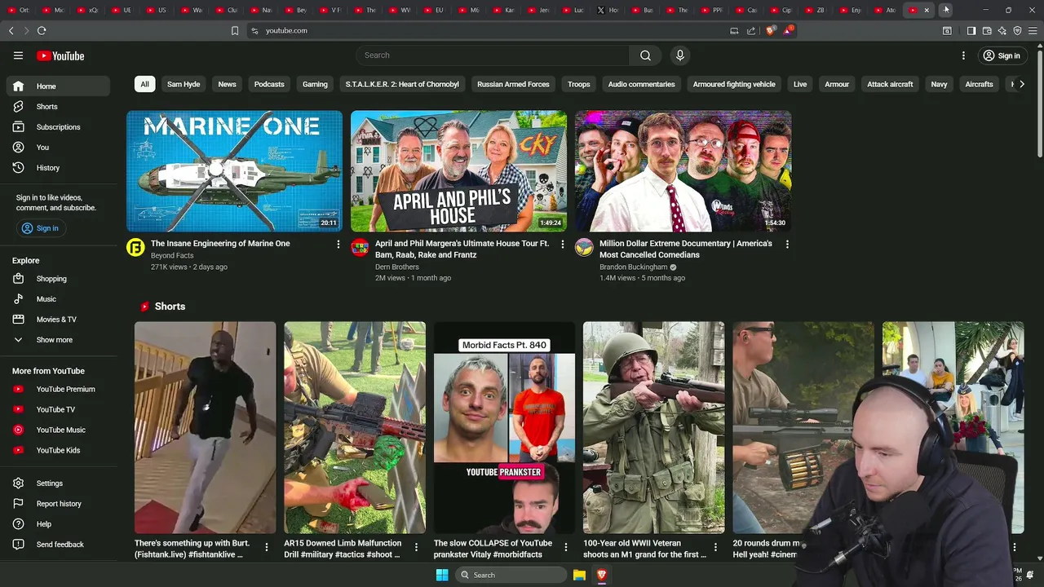The height and width of the screenshot is (587, 1044).
Task: Click Send feedback in sidebar
Action: pos(58,545)
